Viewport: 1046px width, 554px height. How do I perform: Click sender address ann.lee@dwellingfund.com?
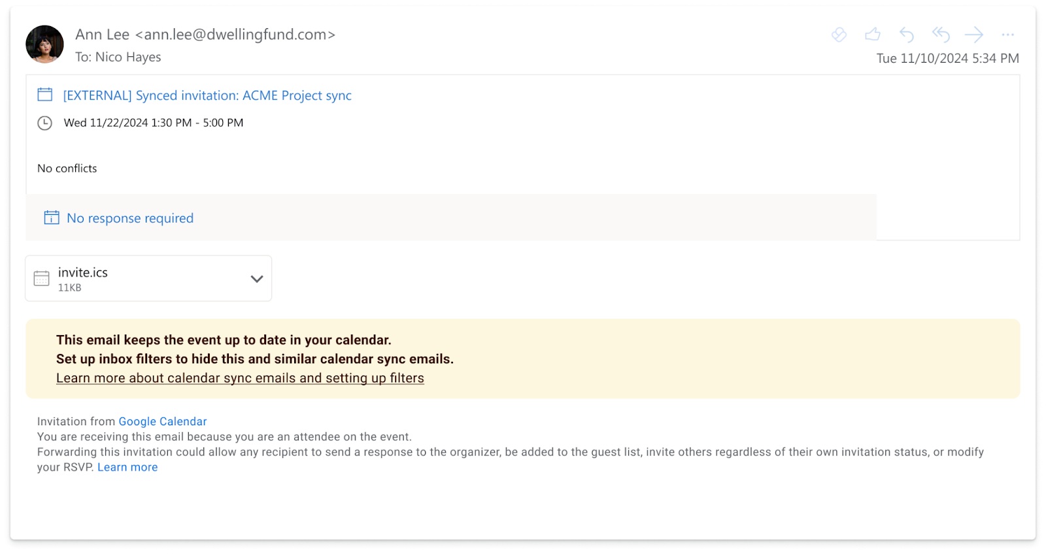(x=235, y=35)
